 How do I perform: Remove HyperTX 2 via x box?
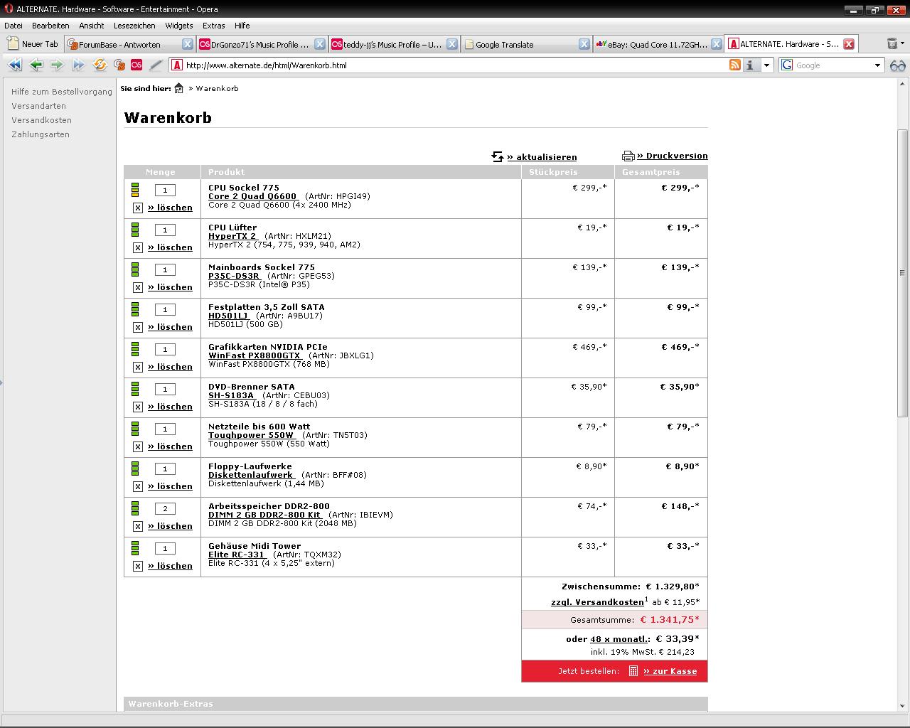(138, 248)
